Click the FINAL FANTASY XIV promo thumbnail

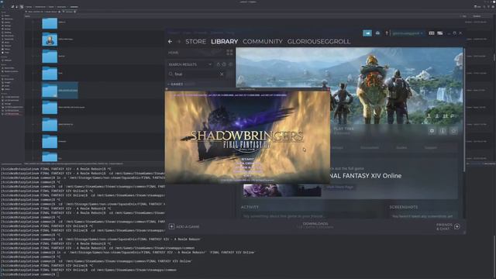[x=282, y=190]
